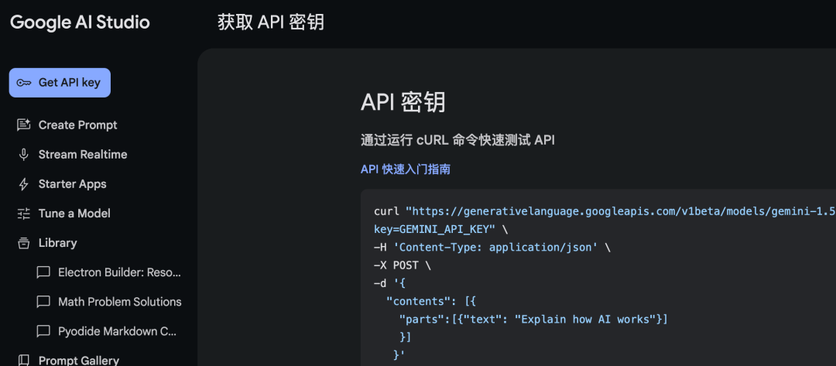Click the Prompt Gallery book icon
The height and width of the screenshot is (366, 836).
tap(23, 360)
